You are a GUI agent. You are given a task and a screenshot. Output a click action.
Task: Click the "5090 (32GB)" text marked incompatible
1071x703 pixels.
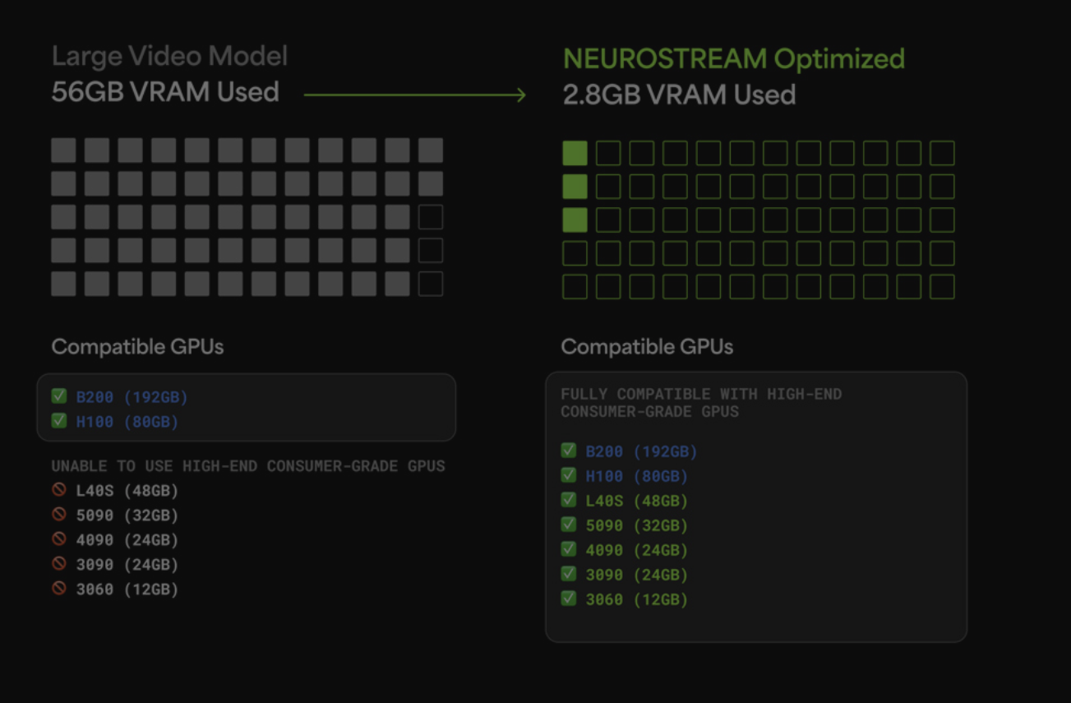pyautogui.click(x=127, y=516)
